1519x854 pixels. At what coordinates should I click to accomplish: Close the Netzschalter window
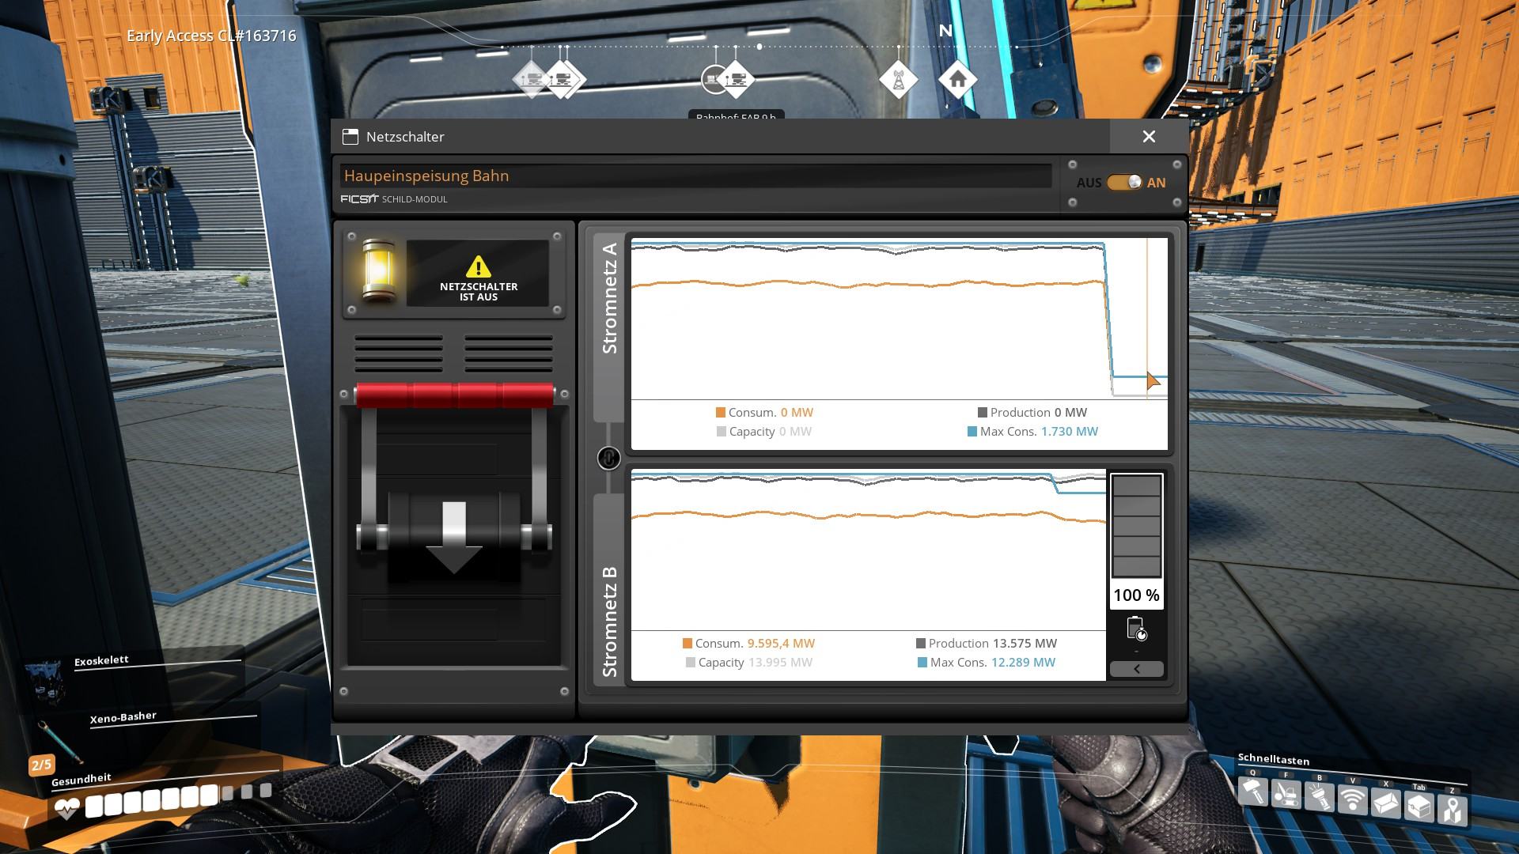click(x=1149, y=137)
